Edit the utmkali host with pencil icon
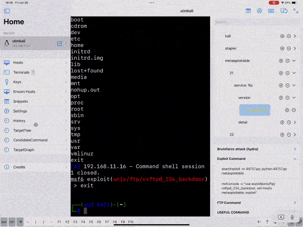 (60, 44)
